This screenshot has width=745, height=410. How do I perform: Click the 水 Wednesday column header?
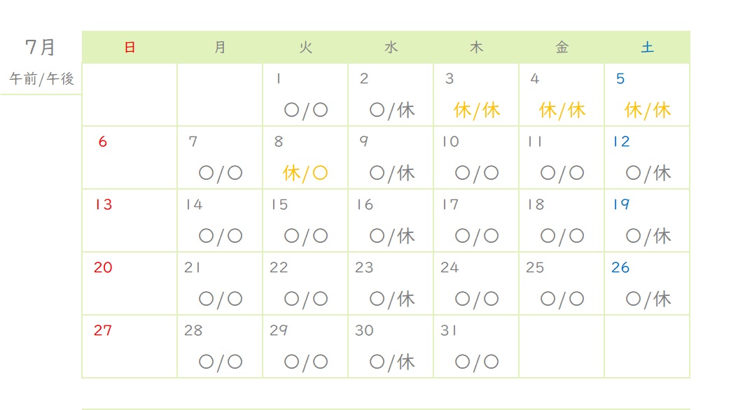(391, 48)
